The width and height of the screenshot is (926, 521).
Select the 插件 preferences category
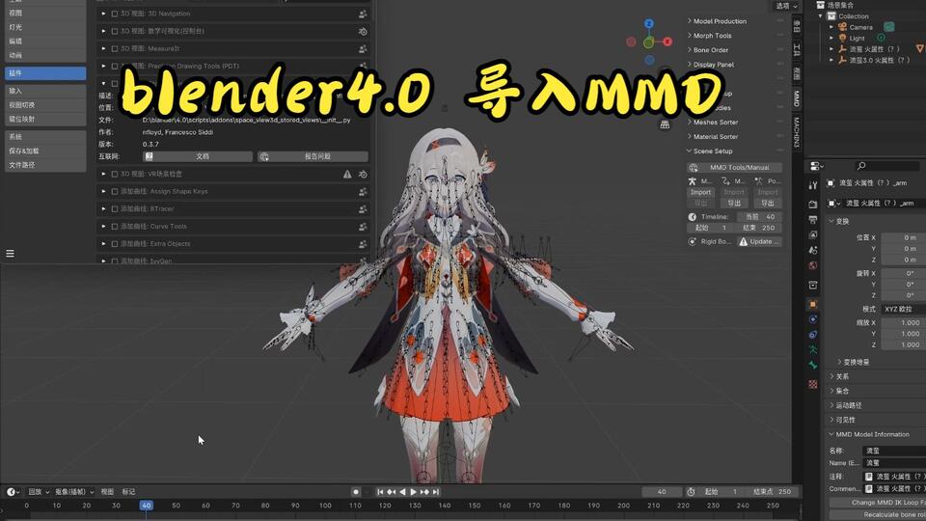click(45, 73)
